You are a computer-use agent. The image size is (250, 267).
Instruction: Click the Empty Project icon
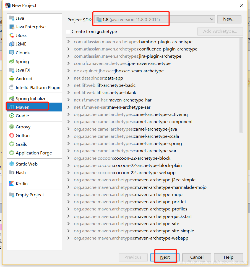(12, 195)
